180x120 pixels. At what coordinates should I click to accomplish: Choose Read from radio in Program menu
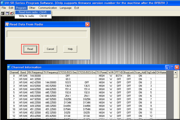(33, 12)
